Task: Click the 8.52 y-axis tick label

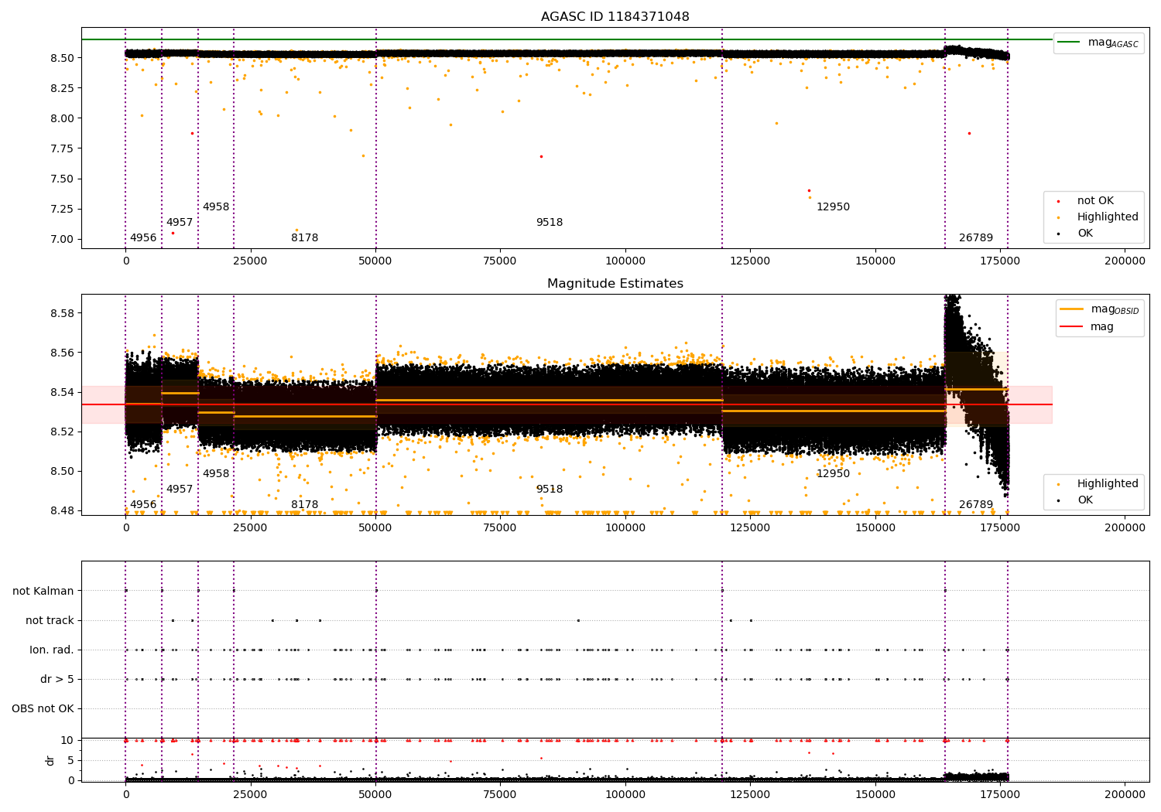Action: (x=63, y=432)
